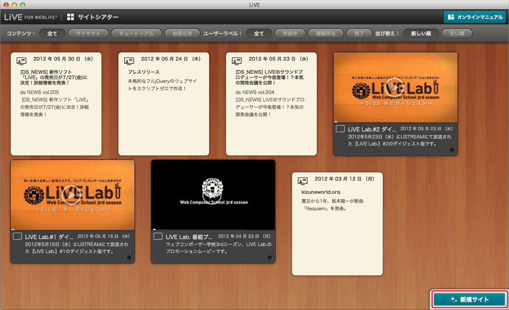Zoom the LiVE window with green button
The image size is (509, 310).
22,5
